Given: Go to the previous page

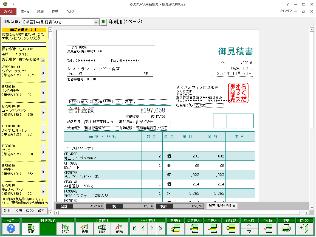Looking at the screenshot, I should coord(143,228).
